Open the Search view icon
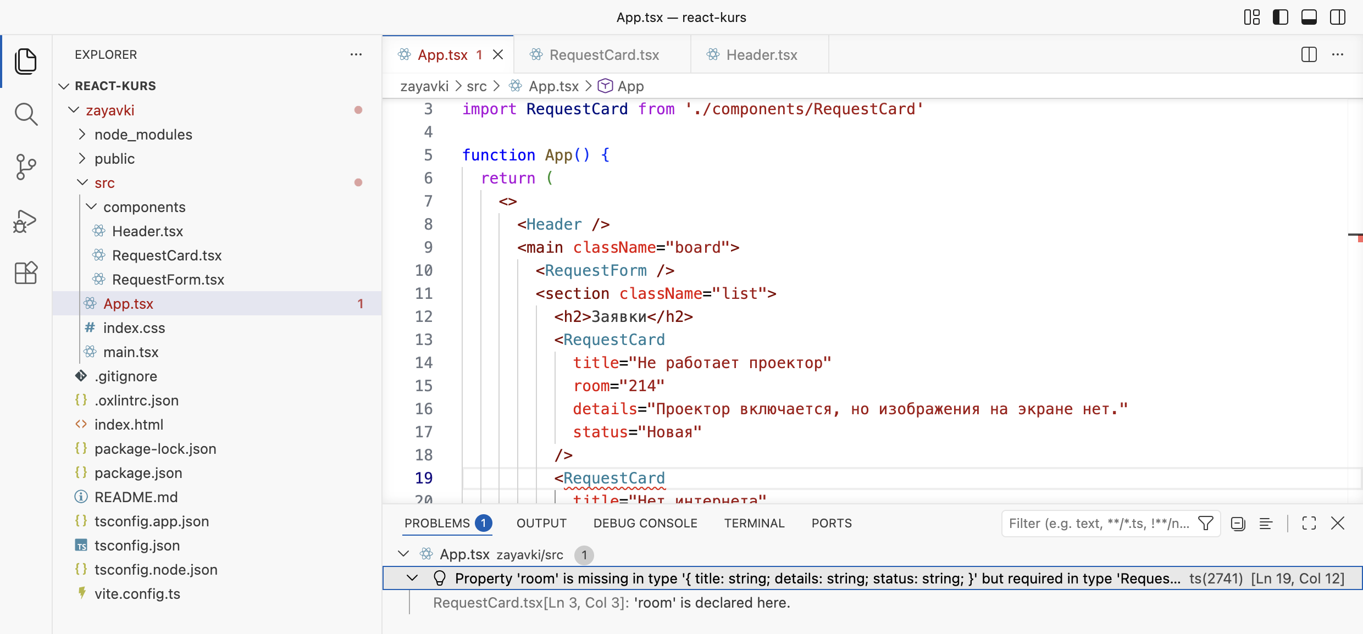The width and height of the screenshot is (1363, 634). coord(26,114)
